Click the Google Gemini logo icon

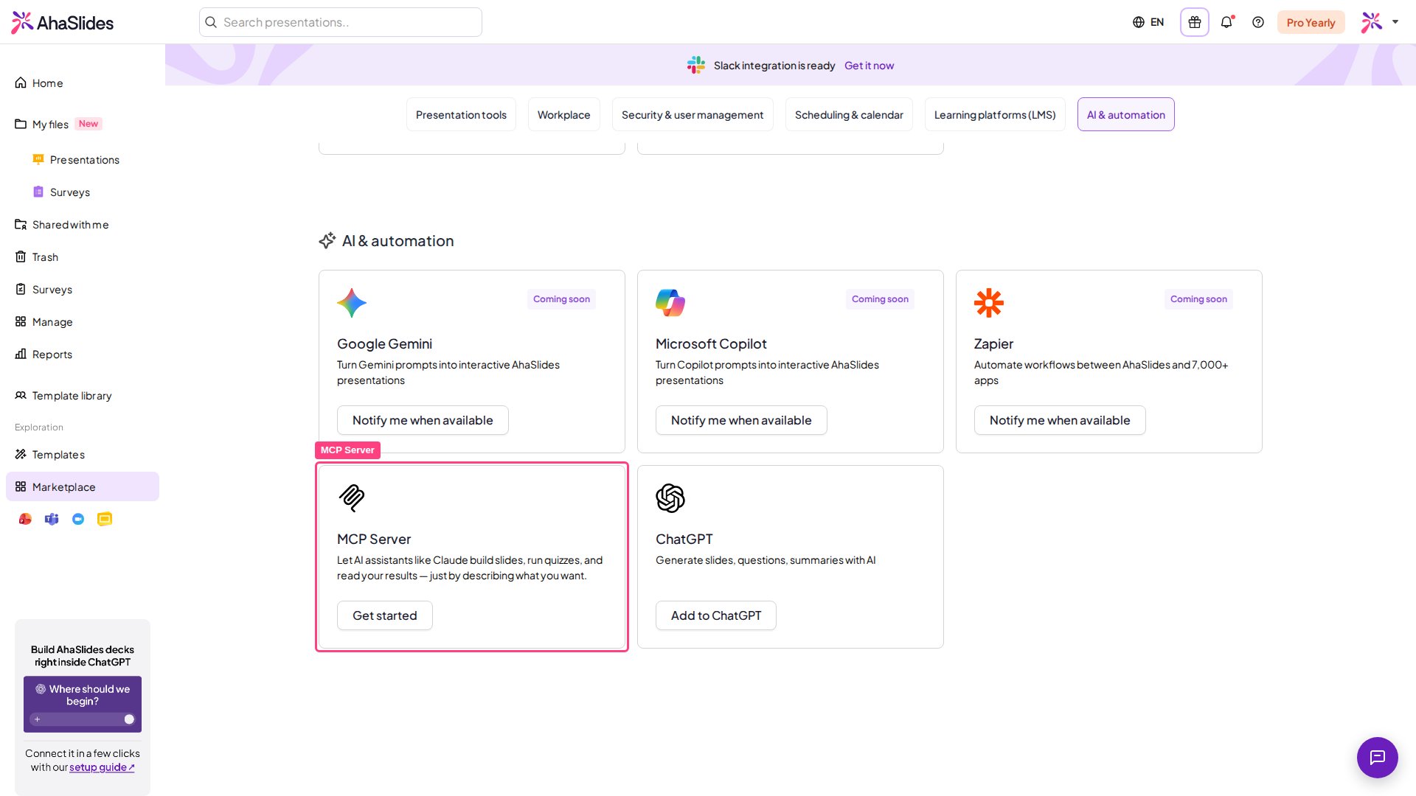point(352,303)
